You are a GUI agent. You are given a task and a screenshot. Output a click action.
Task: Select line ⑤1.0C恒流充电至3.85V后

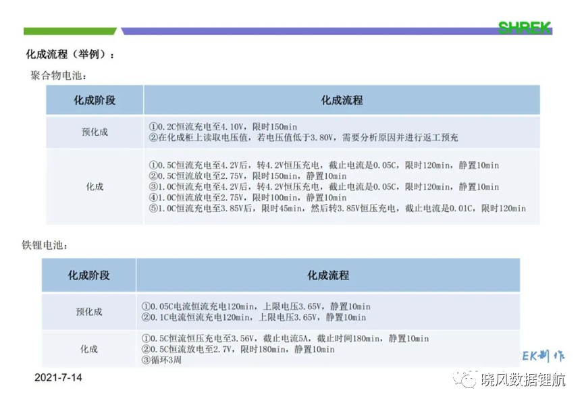[x=337, y=208]
